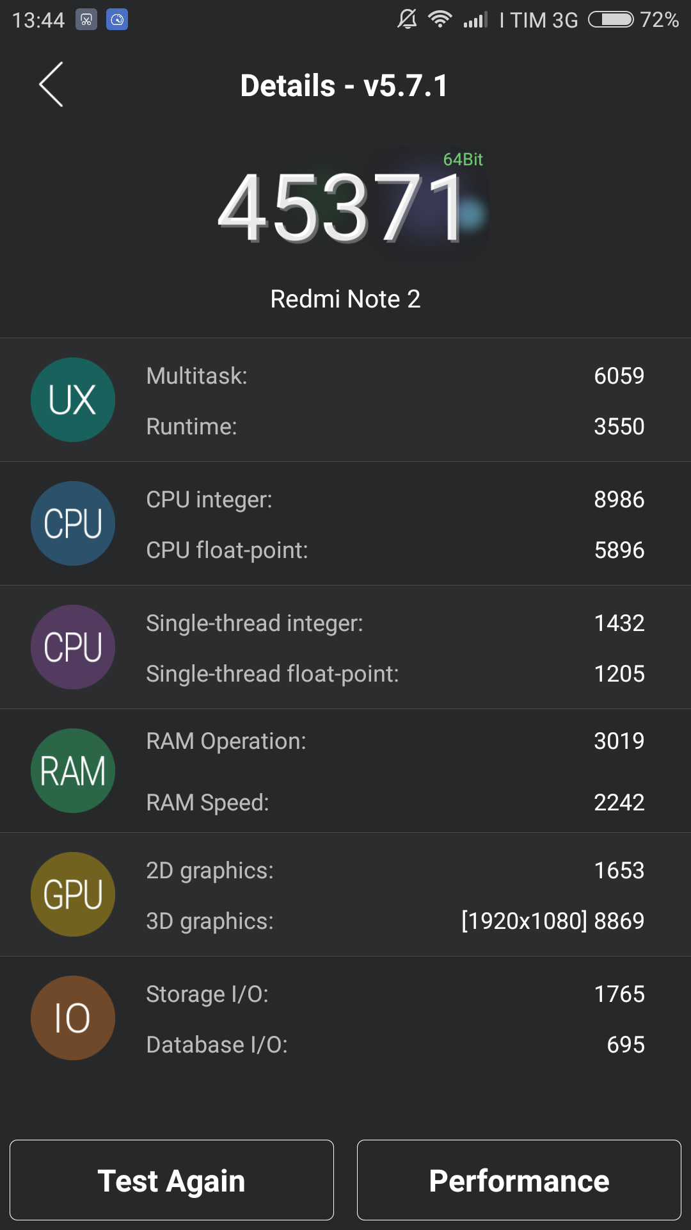Tap the Redmi Note 2 device name
Viewport: 691px width, 1230px height.
[x=345, y=299]
